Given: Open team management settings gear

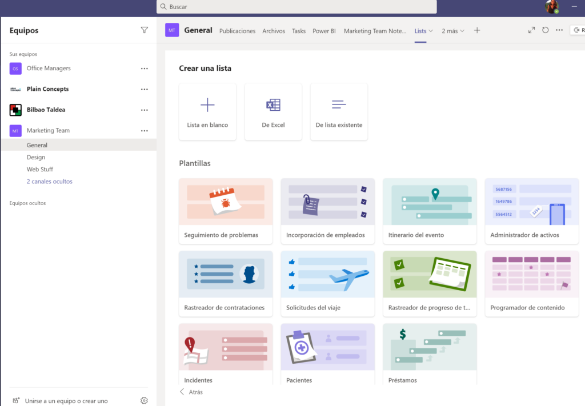Looking at the screenshot, I should pyautogui.click(x=144, y=400).
